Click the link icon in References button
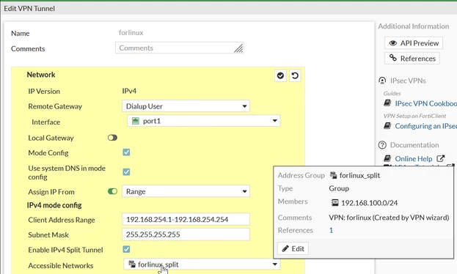Screen dimensions: 457x274 (x=393, y=58)
